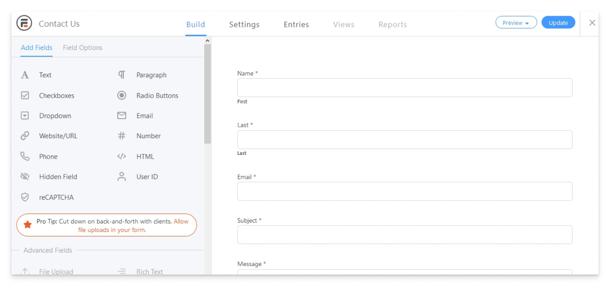The height and width of the screenshot is (286, 610).
Task: Add the reCAPTCHA shield icon field
Action: 25,197
